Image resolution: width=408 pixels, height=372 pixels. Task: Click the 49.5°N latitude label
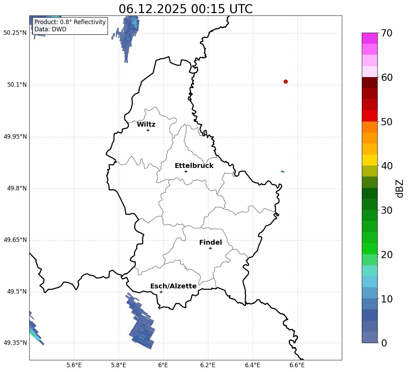17,291
